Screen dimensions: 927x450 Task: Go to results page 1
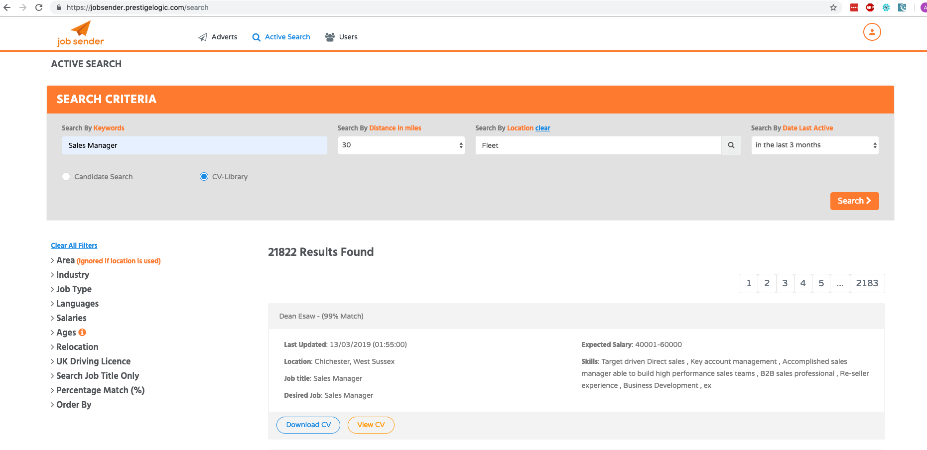(749, 283)
